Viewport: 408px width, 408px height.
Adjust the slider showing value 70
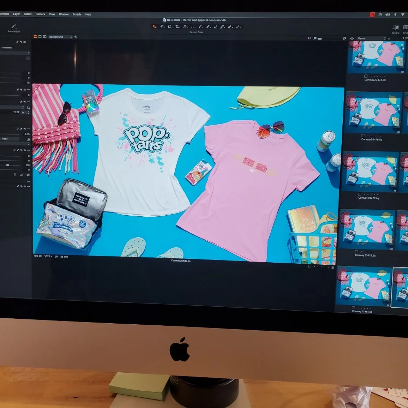(x=10, y=83)
